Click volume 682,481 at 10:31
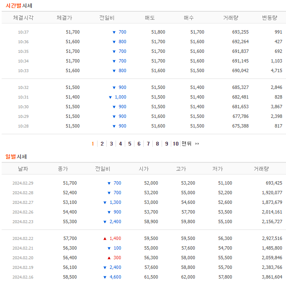The height and width of the screenshot is (284, 286). 240,97
